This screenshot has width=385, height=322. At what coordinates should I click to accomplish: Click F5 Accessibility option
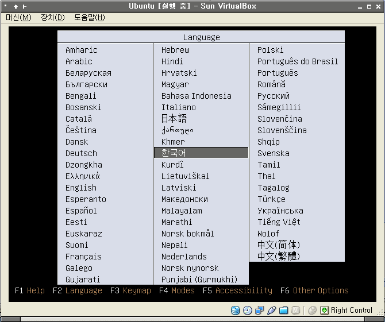(237, 290)
